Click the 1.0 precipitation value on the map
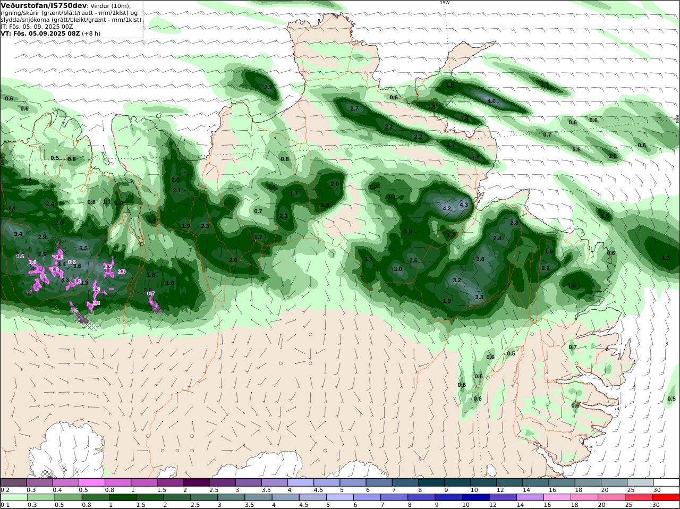This screenshot has width=680, height=509. [x=613, y=156]
